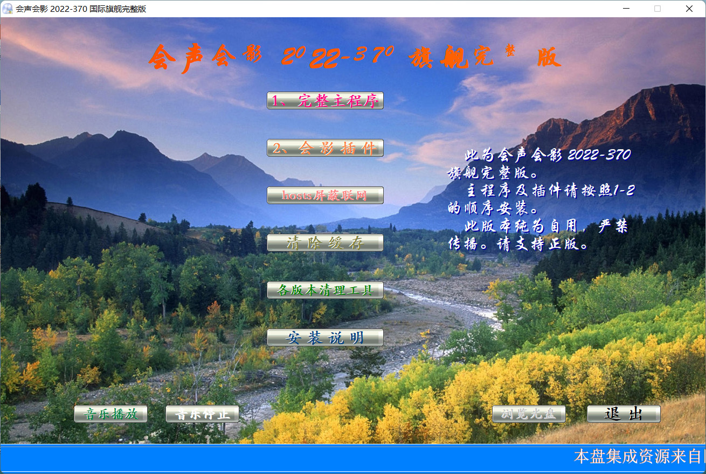Click the text 请支持正版
706x474 pixels.
[542, 244]
